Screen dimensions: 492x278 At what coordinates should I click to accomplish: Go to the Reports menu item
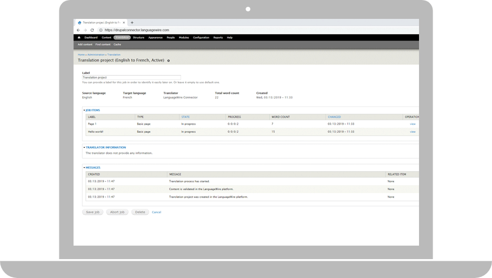218,38
